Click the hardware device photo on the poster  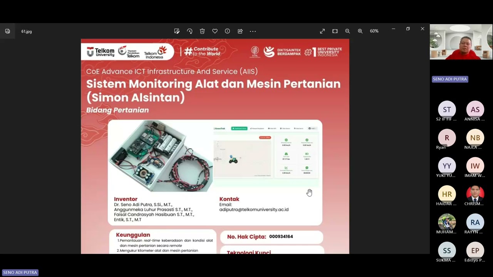[160, 156]
